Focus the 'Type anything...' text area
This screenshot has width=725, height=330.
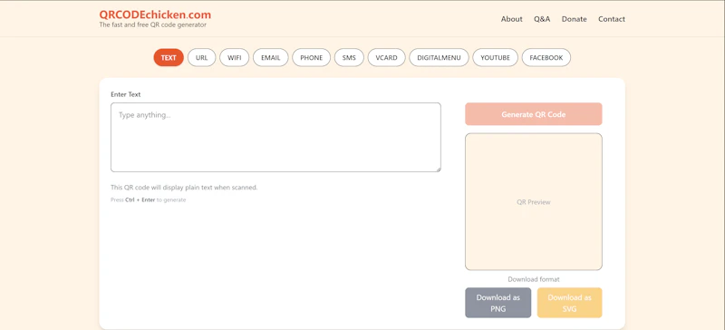(x=275, y=138)
